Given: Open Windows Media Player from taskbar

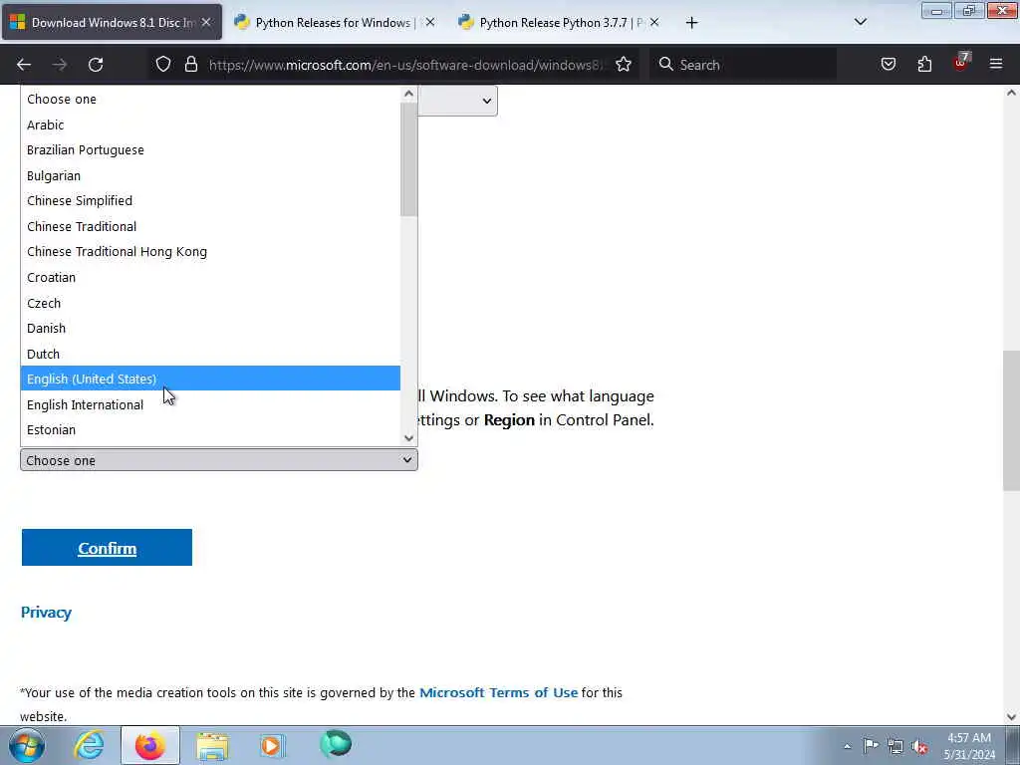Looking at the screenshot, I should point(273,745).
